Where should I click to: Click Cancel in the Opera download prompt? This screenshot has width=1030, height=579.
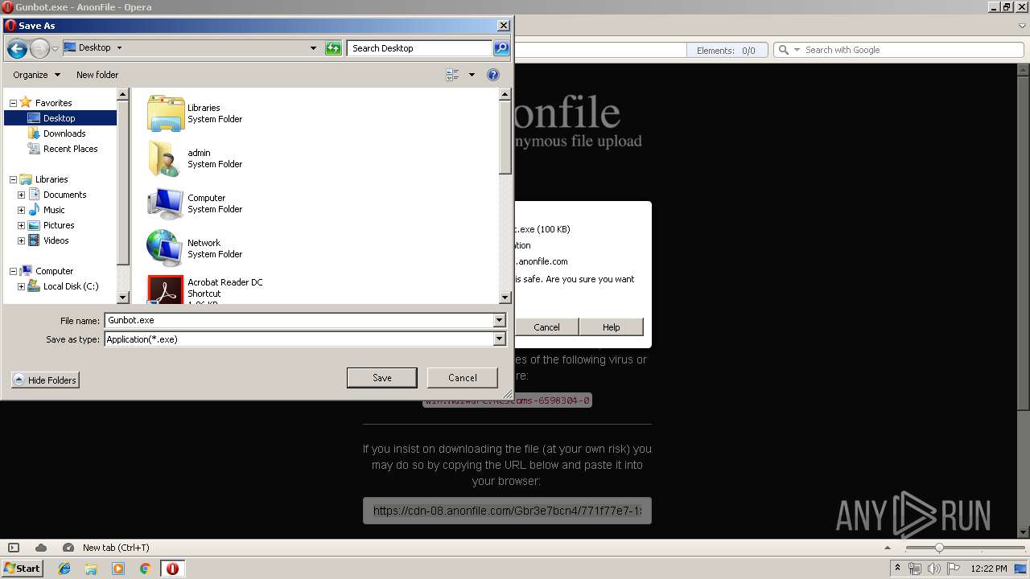(x=546, y=327)
